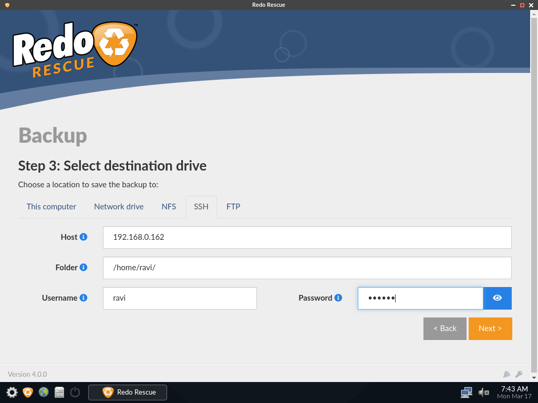Click the display icon in the system tray
Screen dimensions: 538x403
(465, 392)
